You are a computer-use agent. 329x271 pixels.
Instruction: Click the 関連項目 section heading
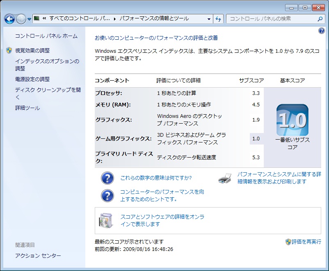(25, 245)
